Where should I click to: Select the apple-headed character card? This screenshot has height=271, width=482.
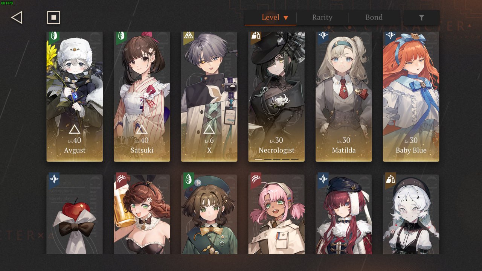75,214
